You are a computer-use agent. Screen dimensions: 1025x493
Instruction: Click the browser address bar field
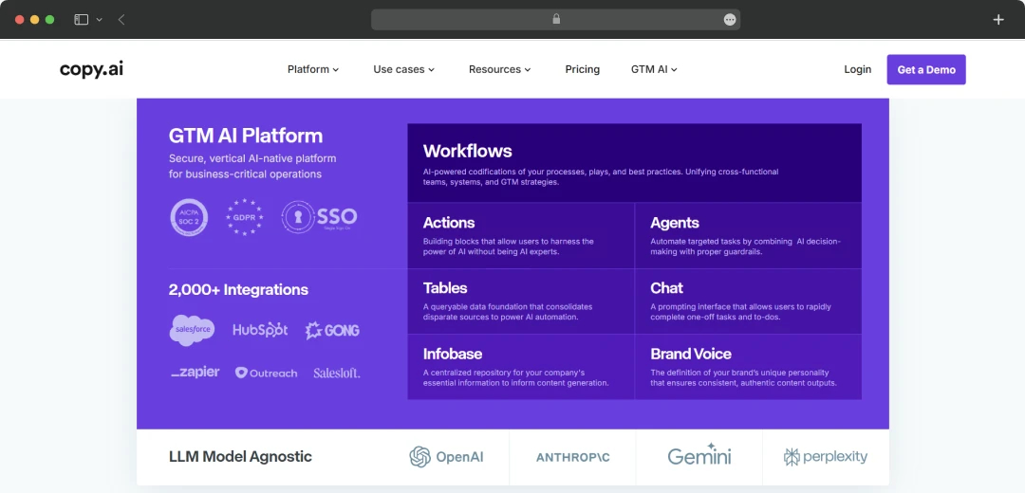(555, 20)
